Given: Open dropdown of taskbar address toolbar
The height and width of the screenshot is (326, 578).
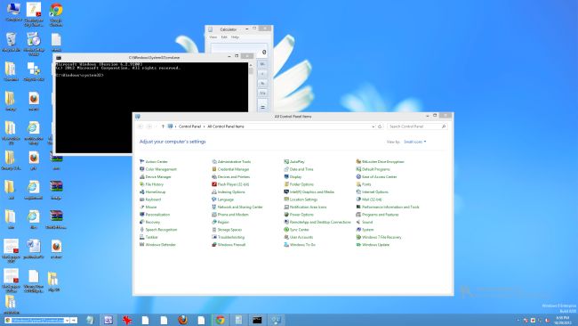Looking at the screenshot, I should [x=67, y=321].
